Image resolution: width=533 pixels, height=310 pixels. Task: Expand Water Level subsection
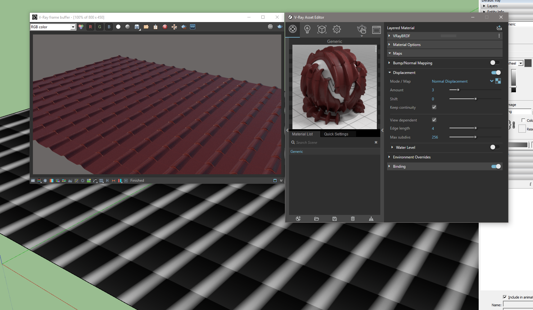(x=392, y=147)
